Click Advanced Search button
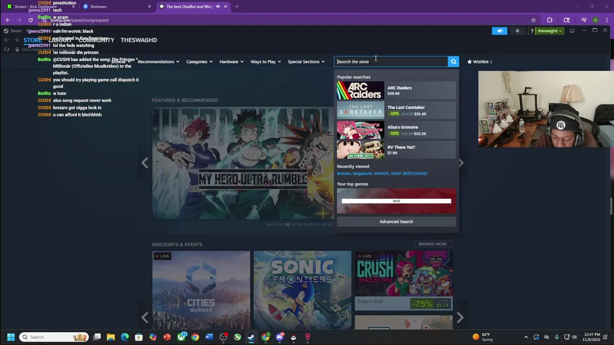Viewport: 614px width, 345px height. point(396,221)
